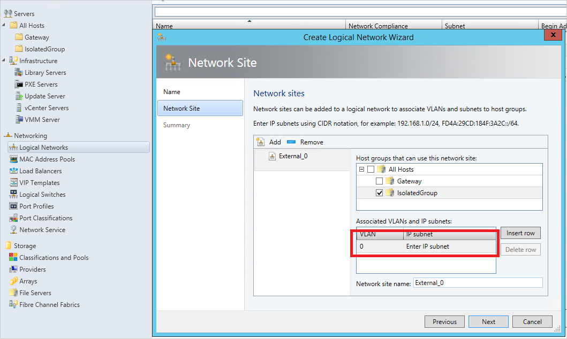Screen dimensions: 567x339
Task: Select Gateway label in host groups
Action: [x=409, y=181]
